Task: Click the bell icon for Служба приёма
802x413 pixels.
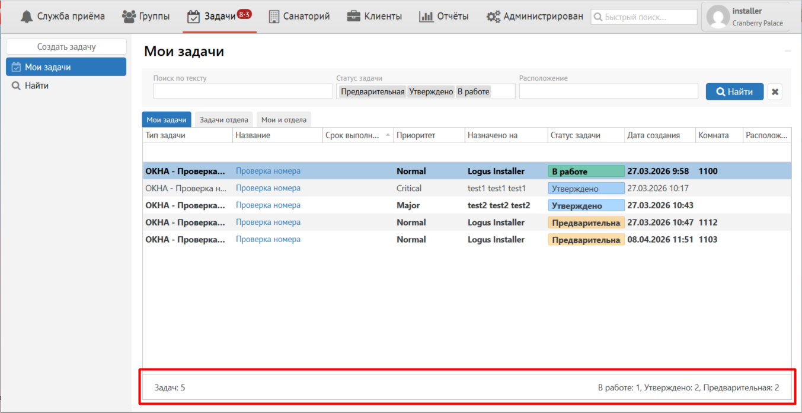Action: point(27,17)
